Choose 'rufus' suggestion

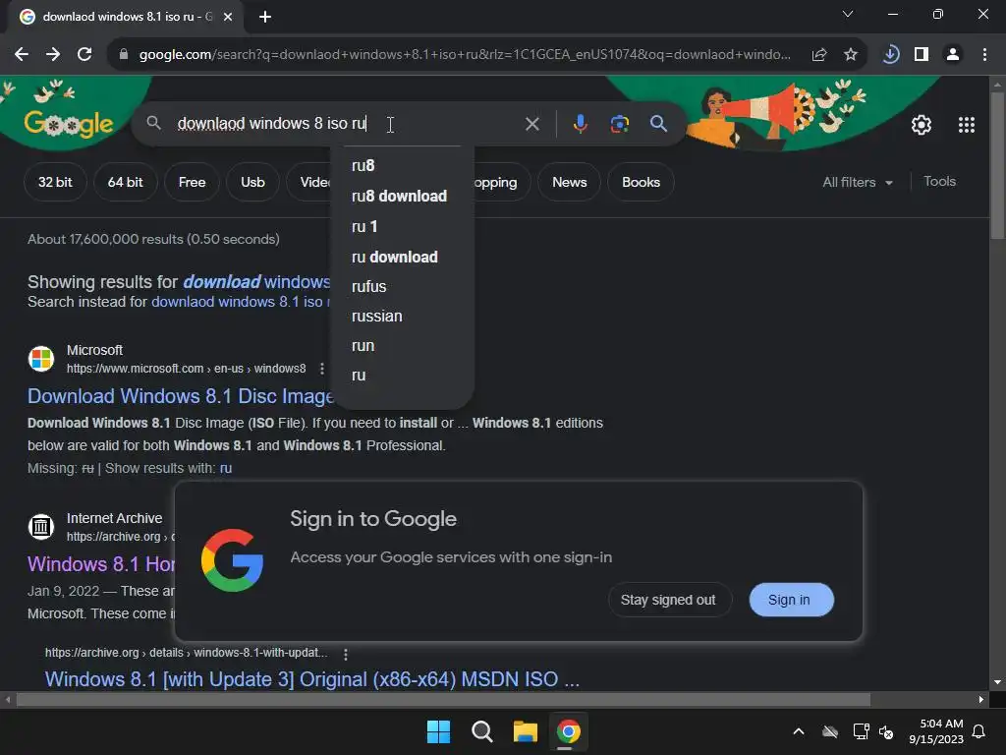pos(403,286)
